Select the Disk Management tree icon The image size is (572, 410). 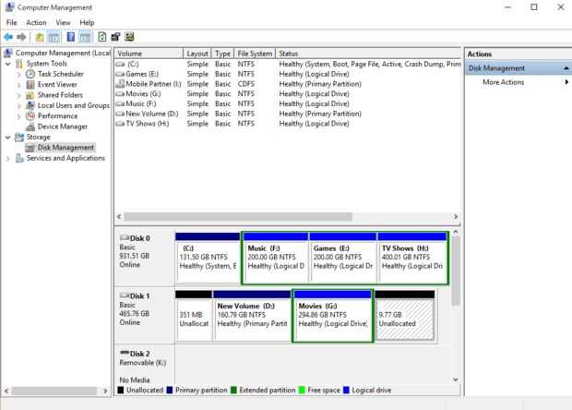[30, 148]
